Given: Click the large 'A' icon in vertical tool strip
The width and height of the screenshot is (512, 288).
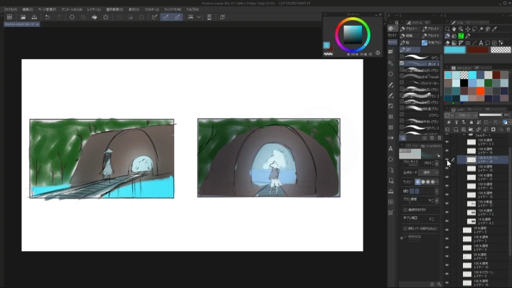Looking at the screenshot, I should 390,149.
